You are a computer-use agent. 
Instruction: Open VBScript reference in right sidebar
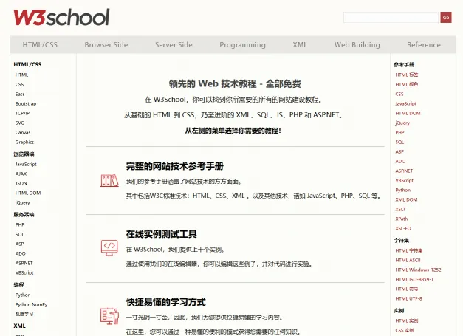tap(404, 180)
